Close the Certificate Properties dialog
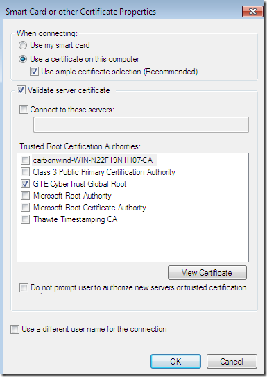Viewport: 267px width, 377px height. tap(252, 12)
